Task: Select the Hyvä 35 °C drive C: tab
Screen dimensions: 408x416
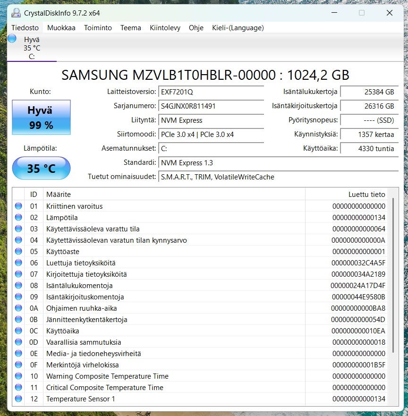Action: [x=32, y=48]
